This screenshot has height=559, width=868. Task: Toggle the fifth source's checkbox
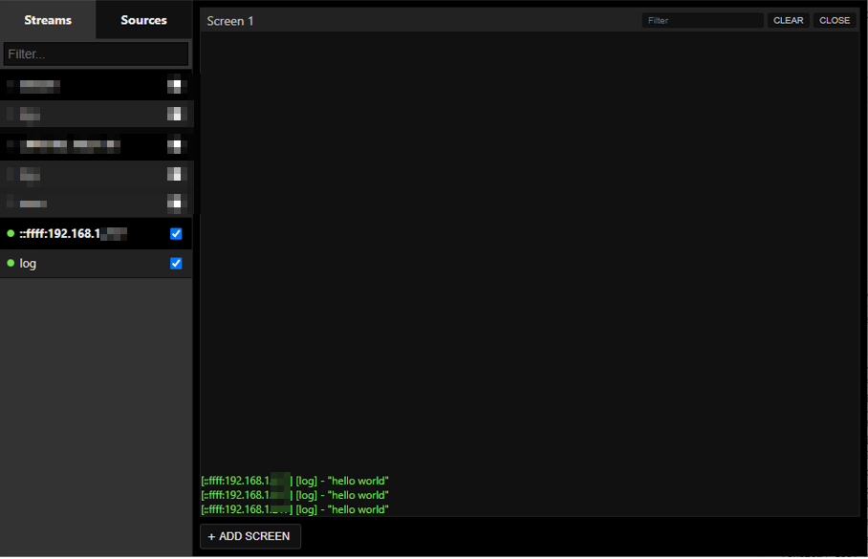[x=174, y=203]
